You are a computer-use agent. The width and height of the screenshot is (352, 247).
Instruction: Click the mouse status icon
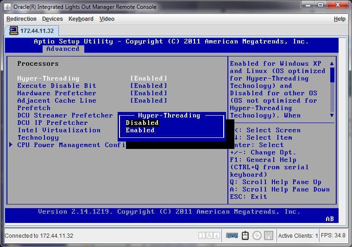point(245,235)
